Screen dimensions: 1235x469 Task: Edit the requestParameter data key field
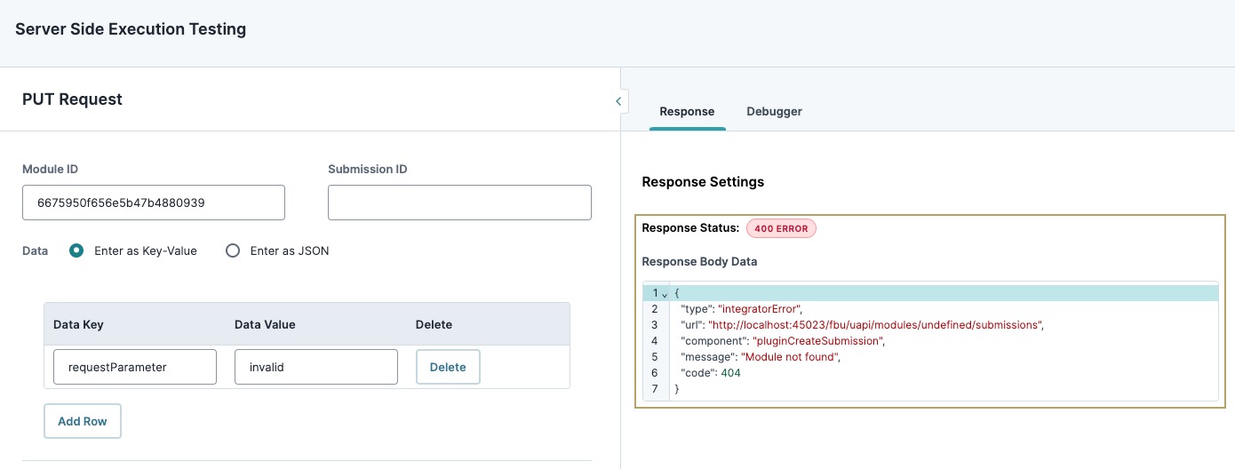coord(135,367)
